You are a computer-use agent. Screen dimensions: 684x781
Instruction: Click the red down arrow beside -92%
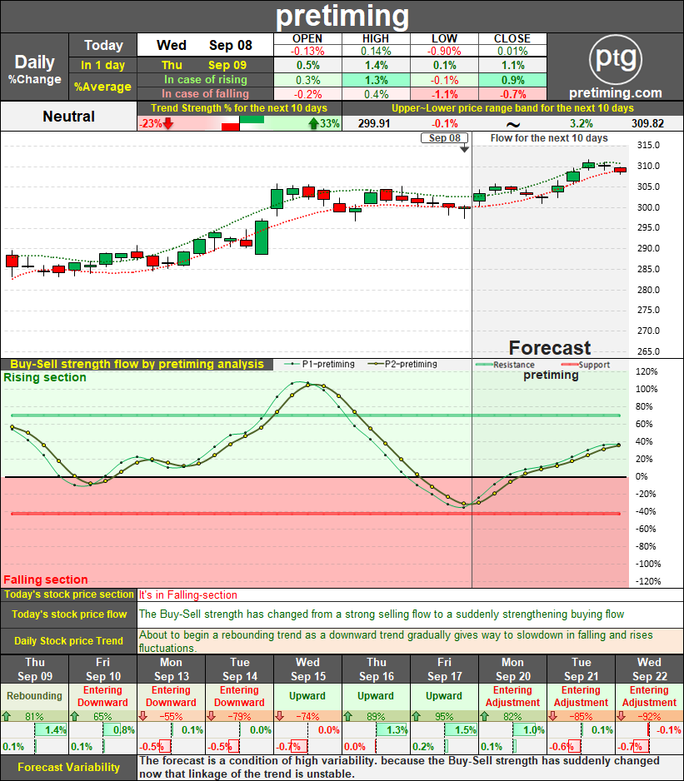pos(622,716)
